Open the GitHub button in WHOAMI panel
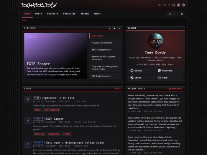207x155 pixels. tap(141, 71)
